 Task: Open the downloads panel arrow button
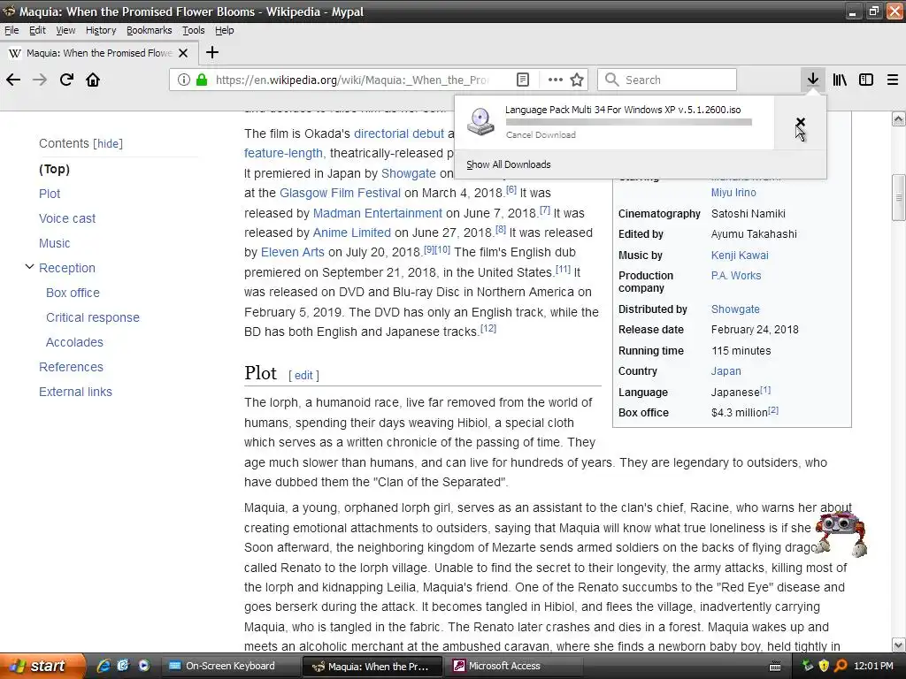coord(813,80)
